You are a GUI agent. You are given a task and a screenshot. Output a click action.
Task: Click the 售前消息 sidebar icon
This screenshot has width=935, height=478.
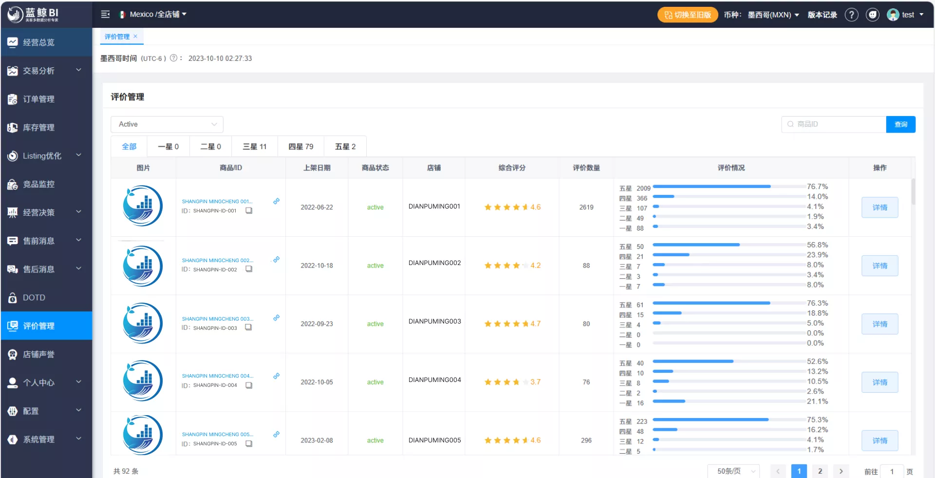13,241
